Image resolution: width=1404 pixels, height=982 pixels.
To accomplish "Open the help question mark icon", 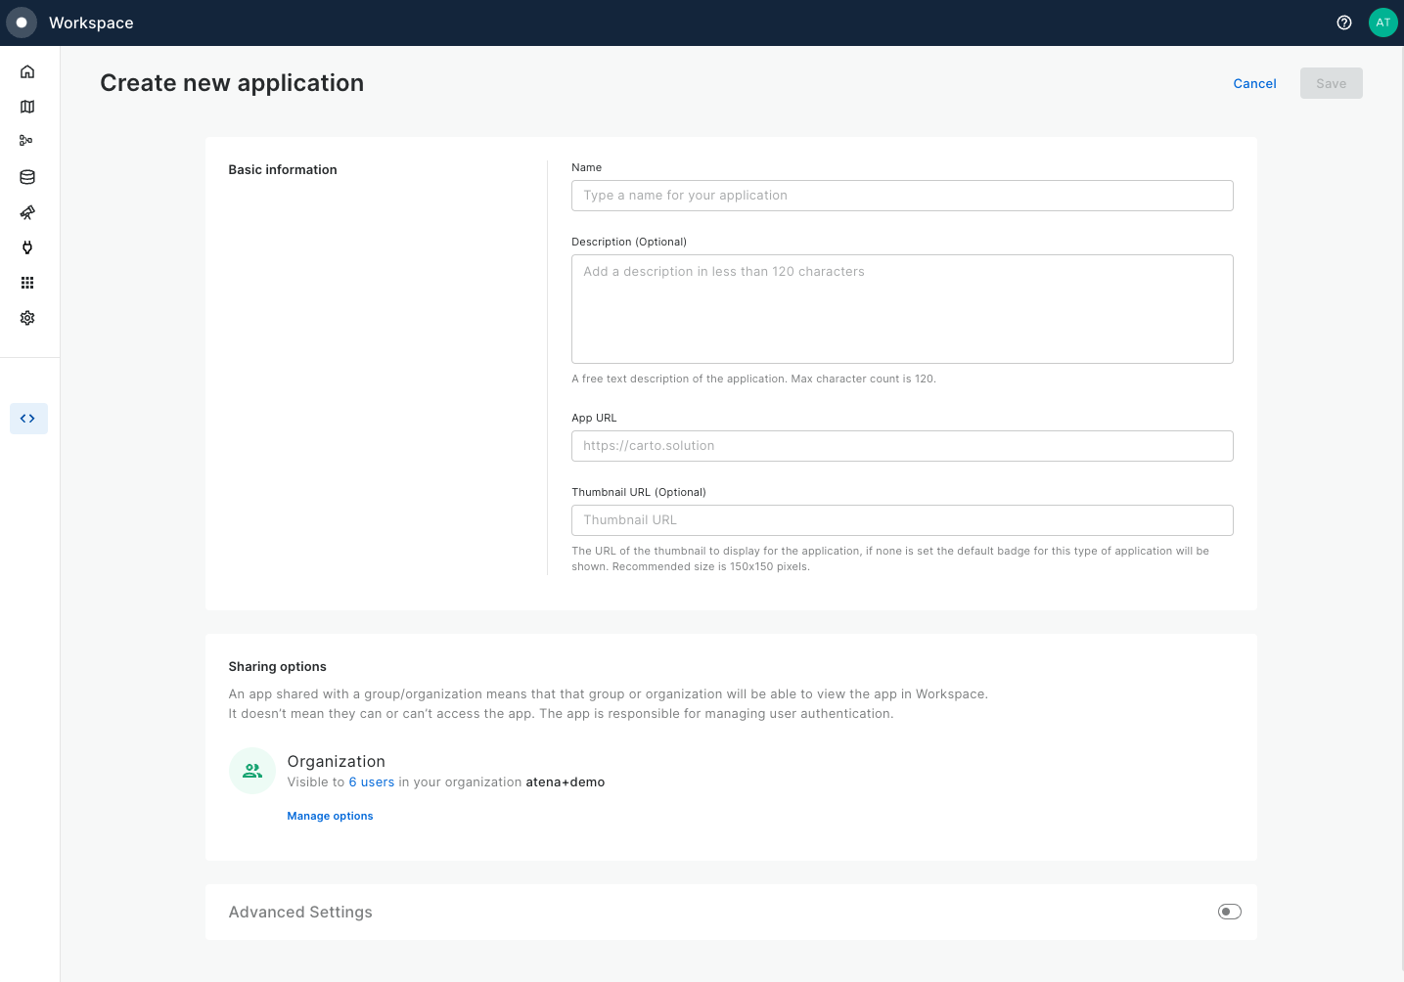I will pyautogui.click(x=1344, y=22).
